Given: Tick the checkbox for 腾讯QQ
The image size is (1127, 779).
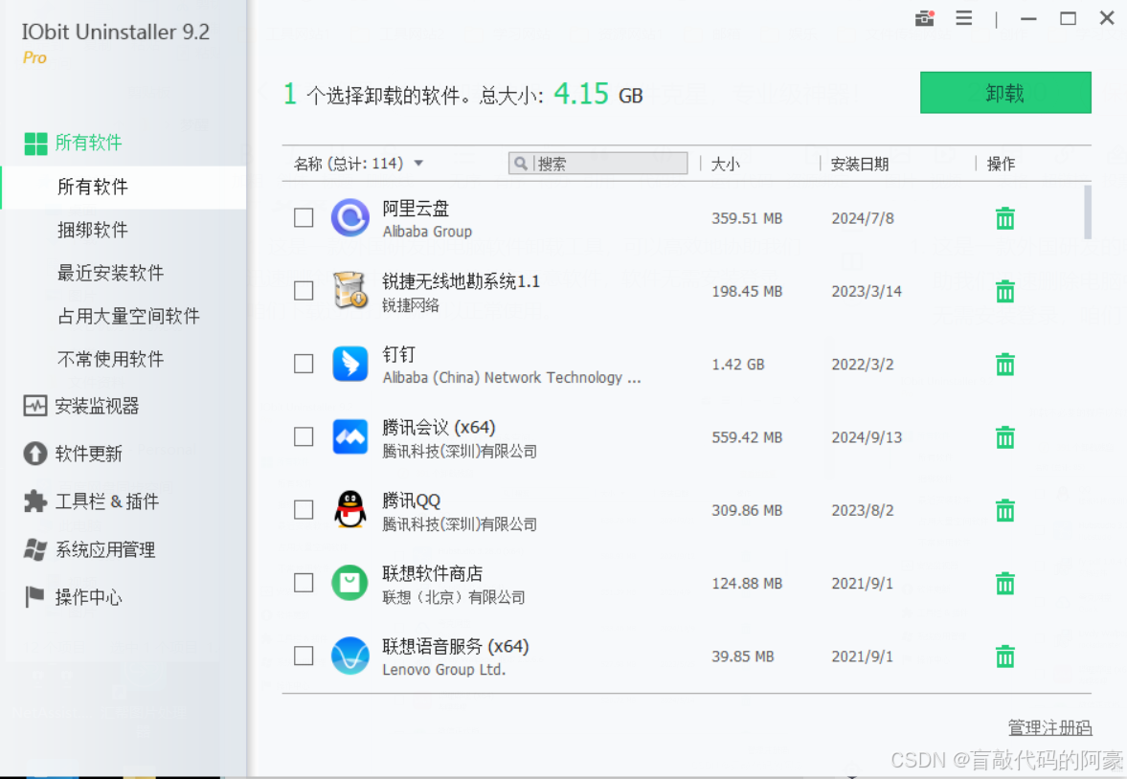Looking at the screenshot, I should point(304,509).
